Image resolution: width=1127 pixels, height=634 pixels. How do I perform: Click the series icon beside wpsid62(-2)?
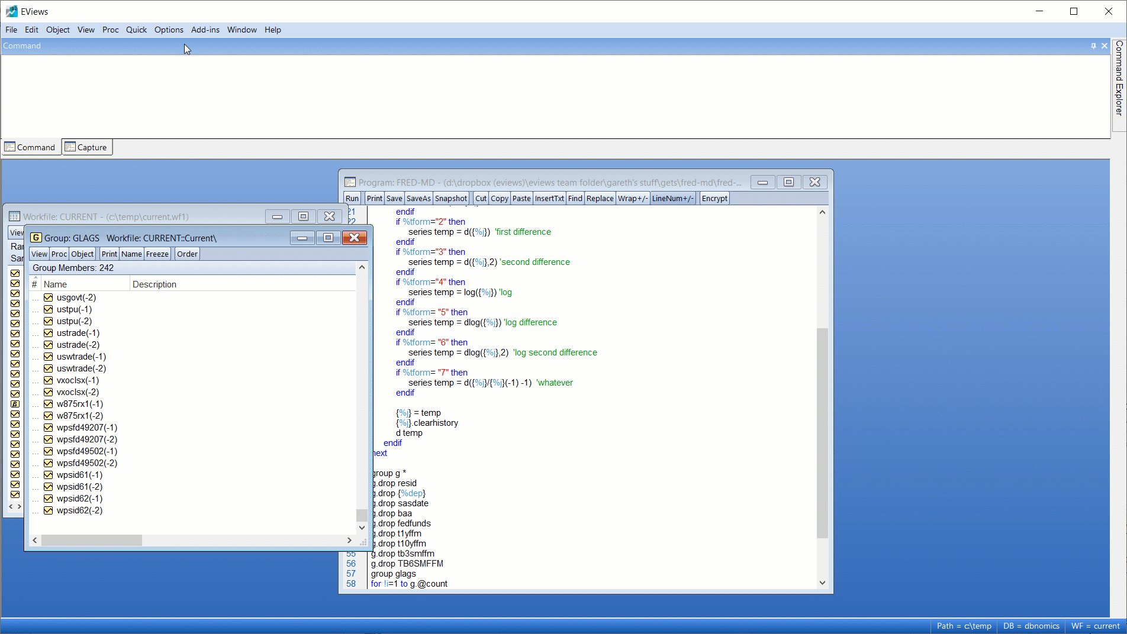point(49,510)
